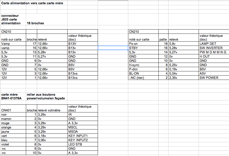Select the empty highlighted cell beside STBY

point(113,48)
